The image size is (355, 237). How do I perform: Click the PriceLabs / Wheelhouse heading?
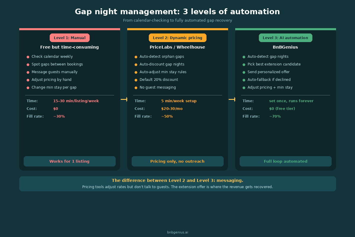[x=177, y=47]
